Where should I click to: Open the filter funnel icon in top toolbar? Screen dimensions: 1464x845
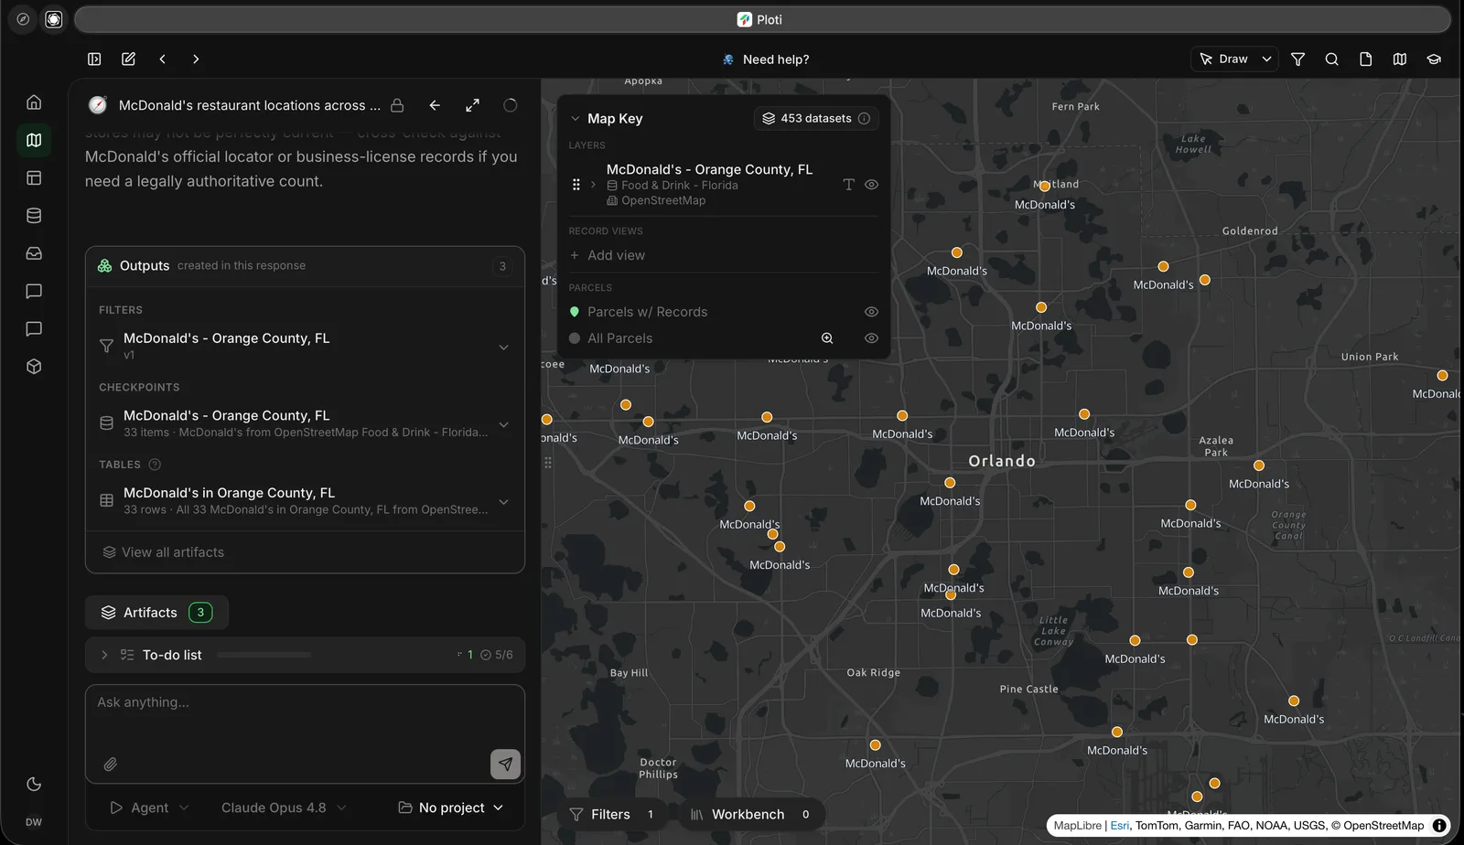click(x=1297, y=59)
